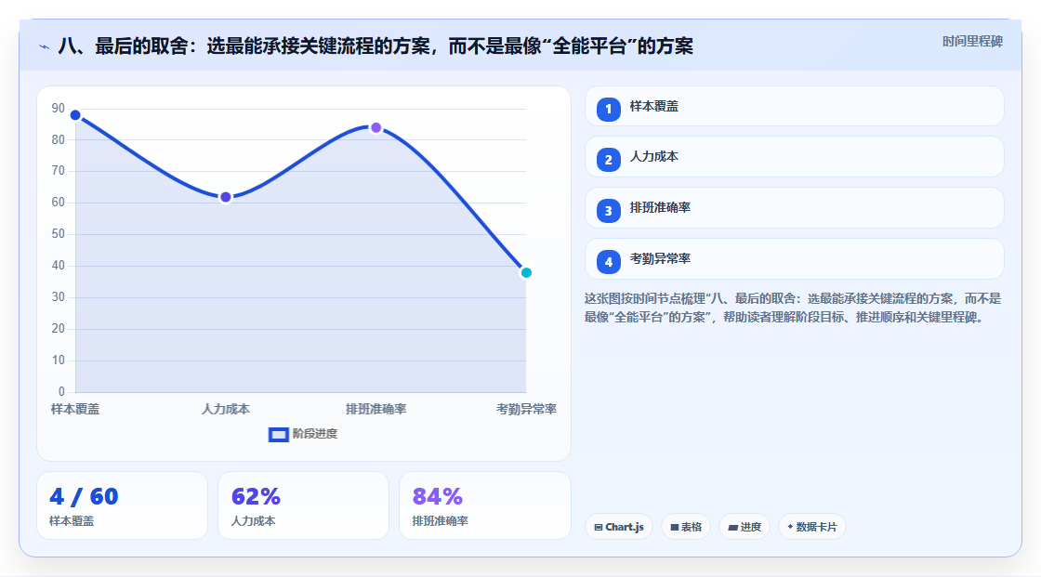Click the 考勤异常率 x-axis label
Viewport: 1041px width, 577px height.
point(526,409)
